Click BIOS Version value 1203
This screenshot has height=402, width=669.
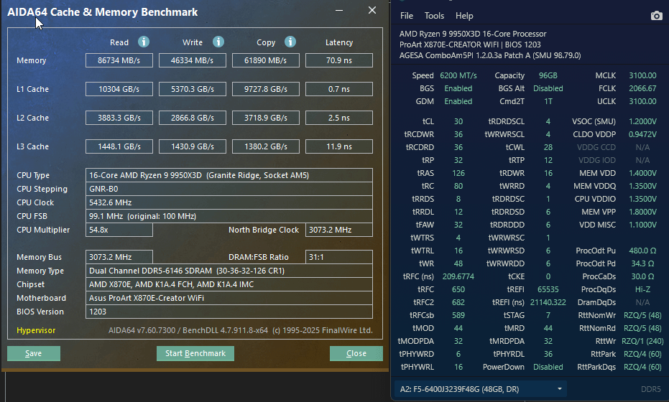coord(229,312)
